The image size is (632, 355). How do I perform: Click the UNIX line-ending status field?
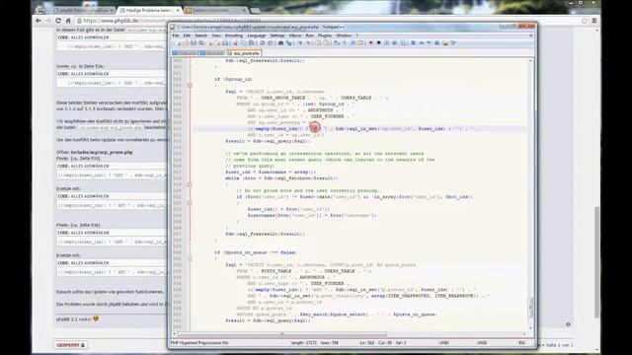443,343
